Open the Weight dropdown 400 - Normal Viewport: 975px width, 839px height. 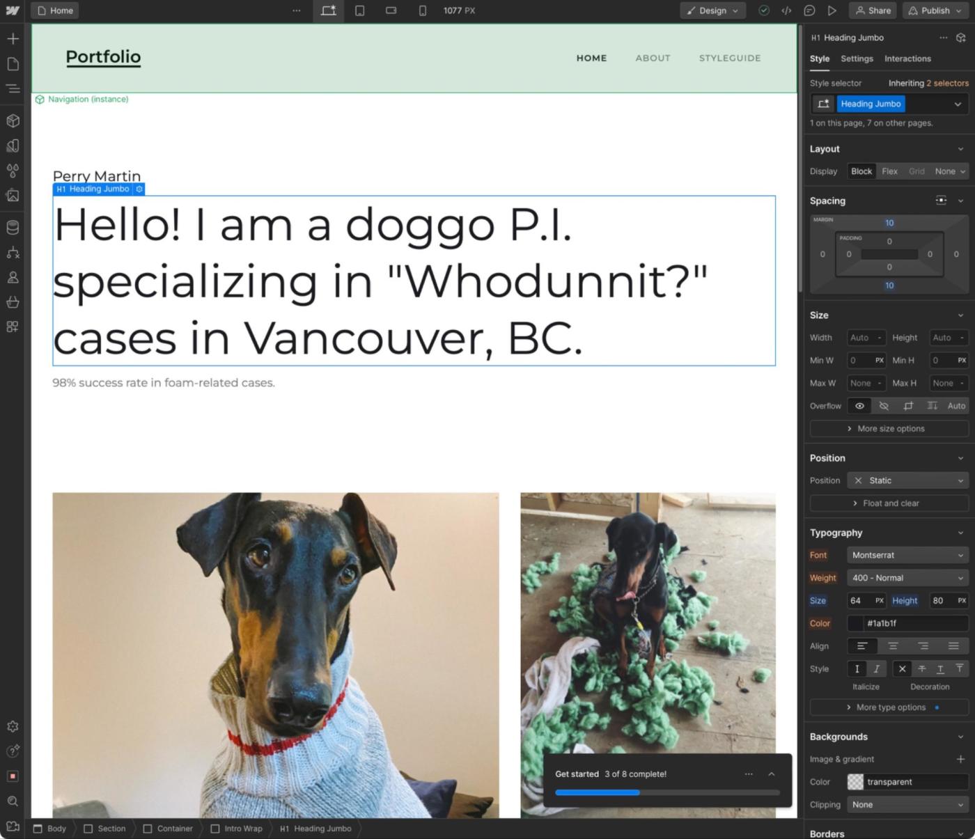[907, 578]
